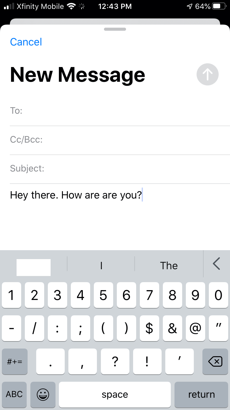Tap the backspace delete key
This screenshot has height=410, width=230.
pos(215,361)
